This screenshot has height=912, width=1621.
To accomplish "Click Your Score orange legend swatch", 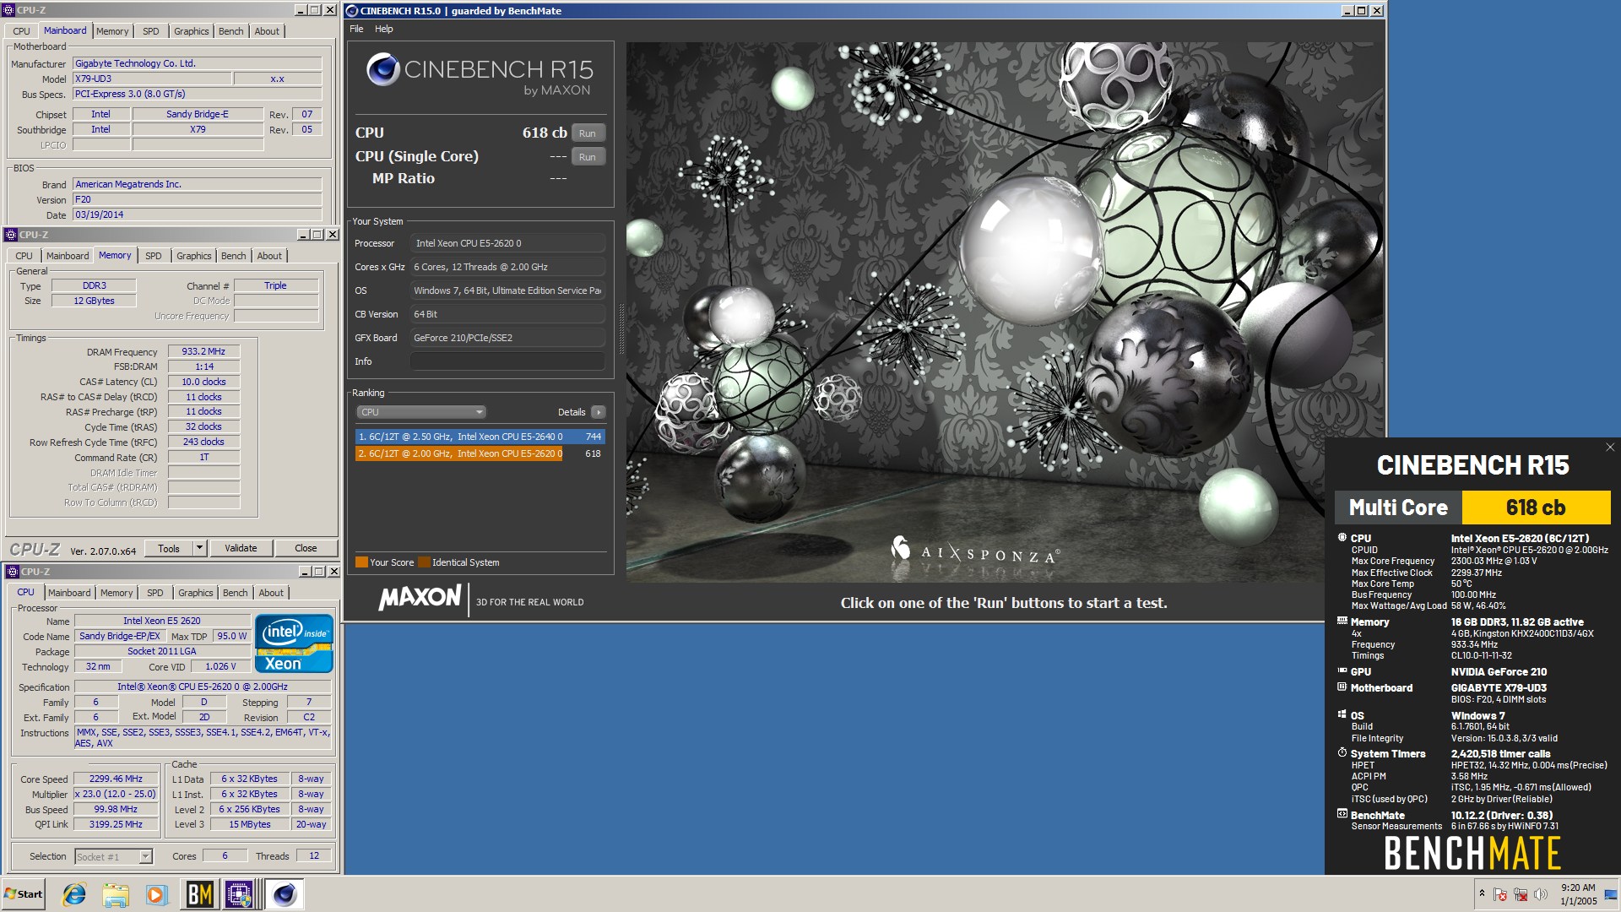I will [x=361, y=562].
